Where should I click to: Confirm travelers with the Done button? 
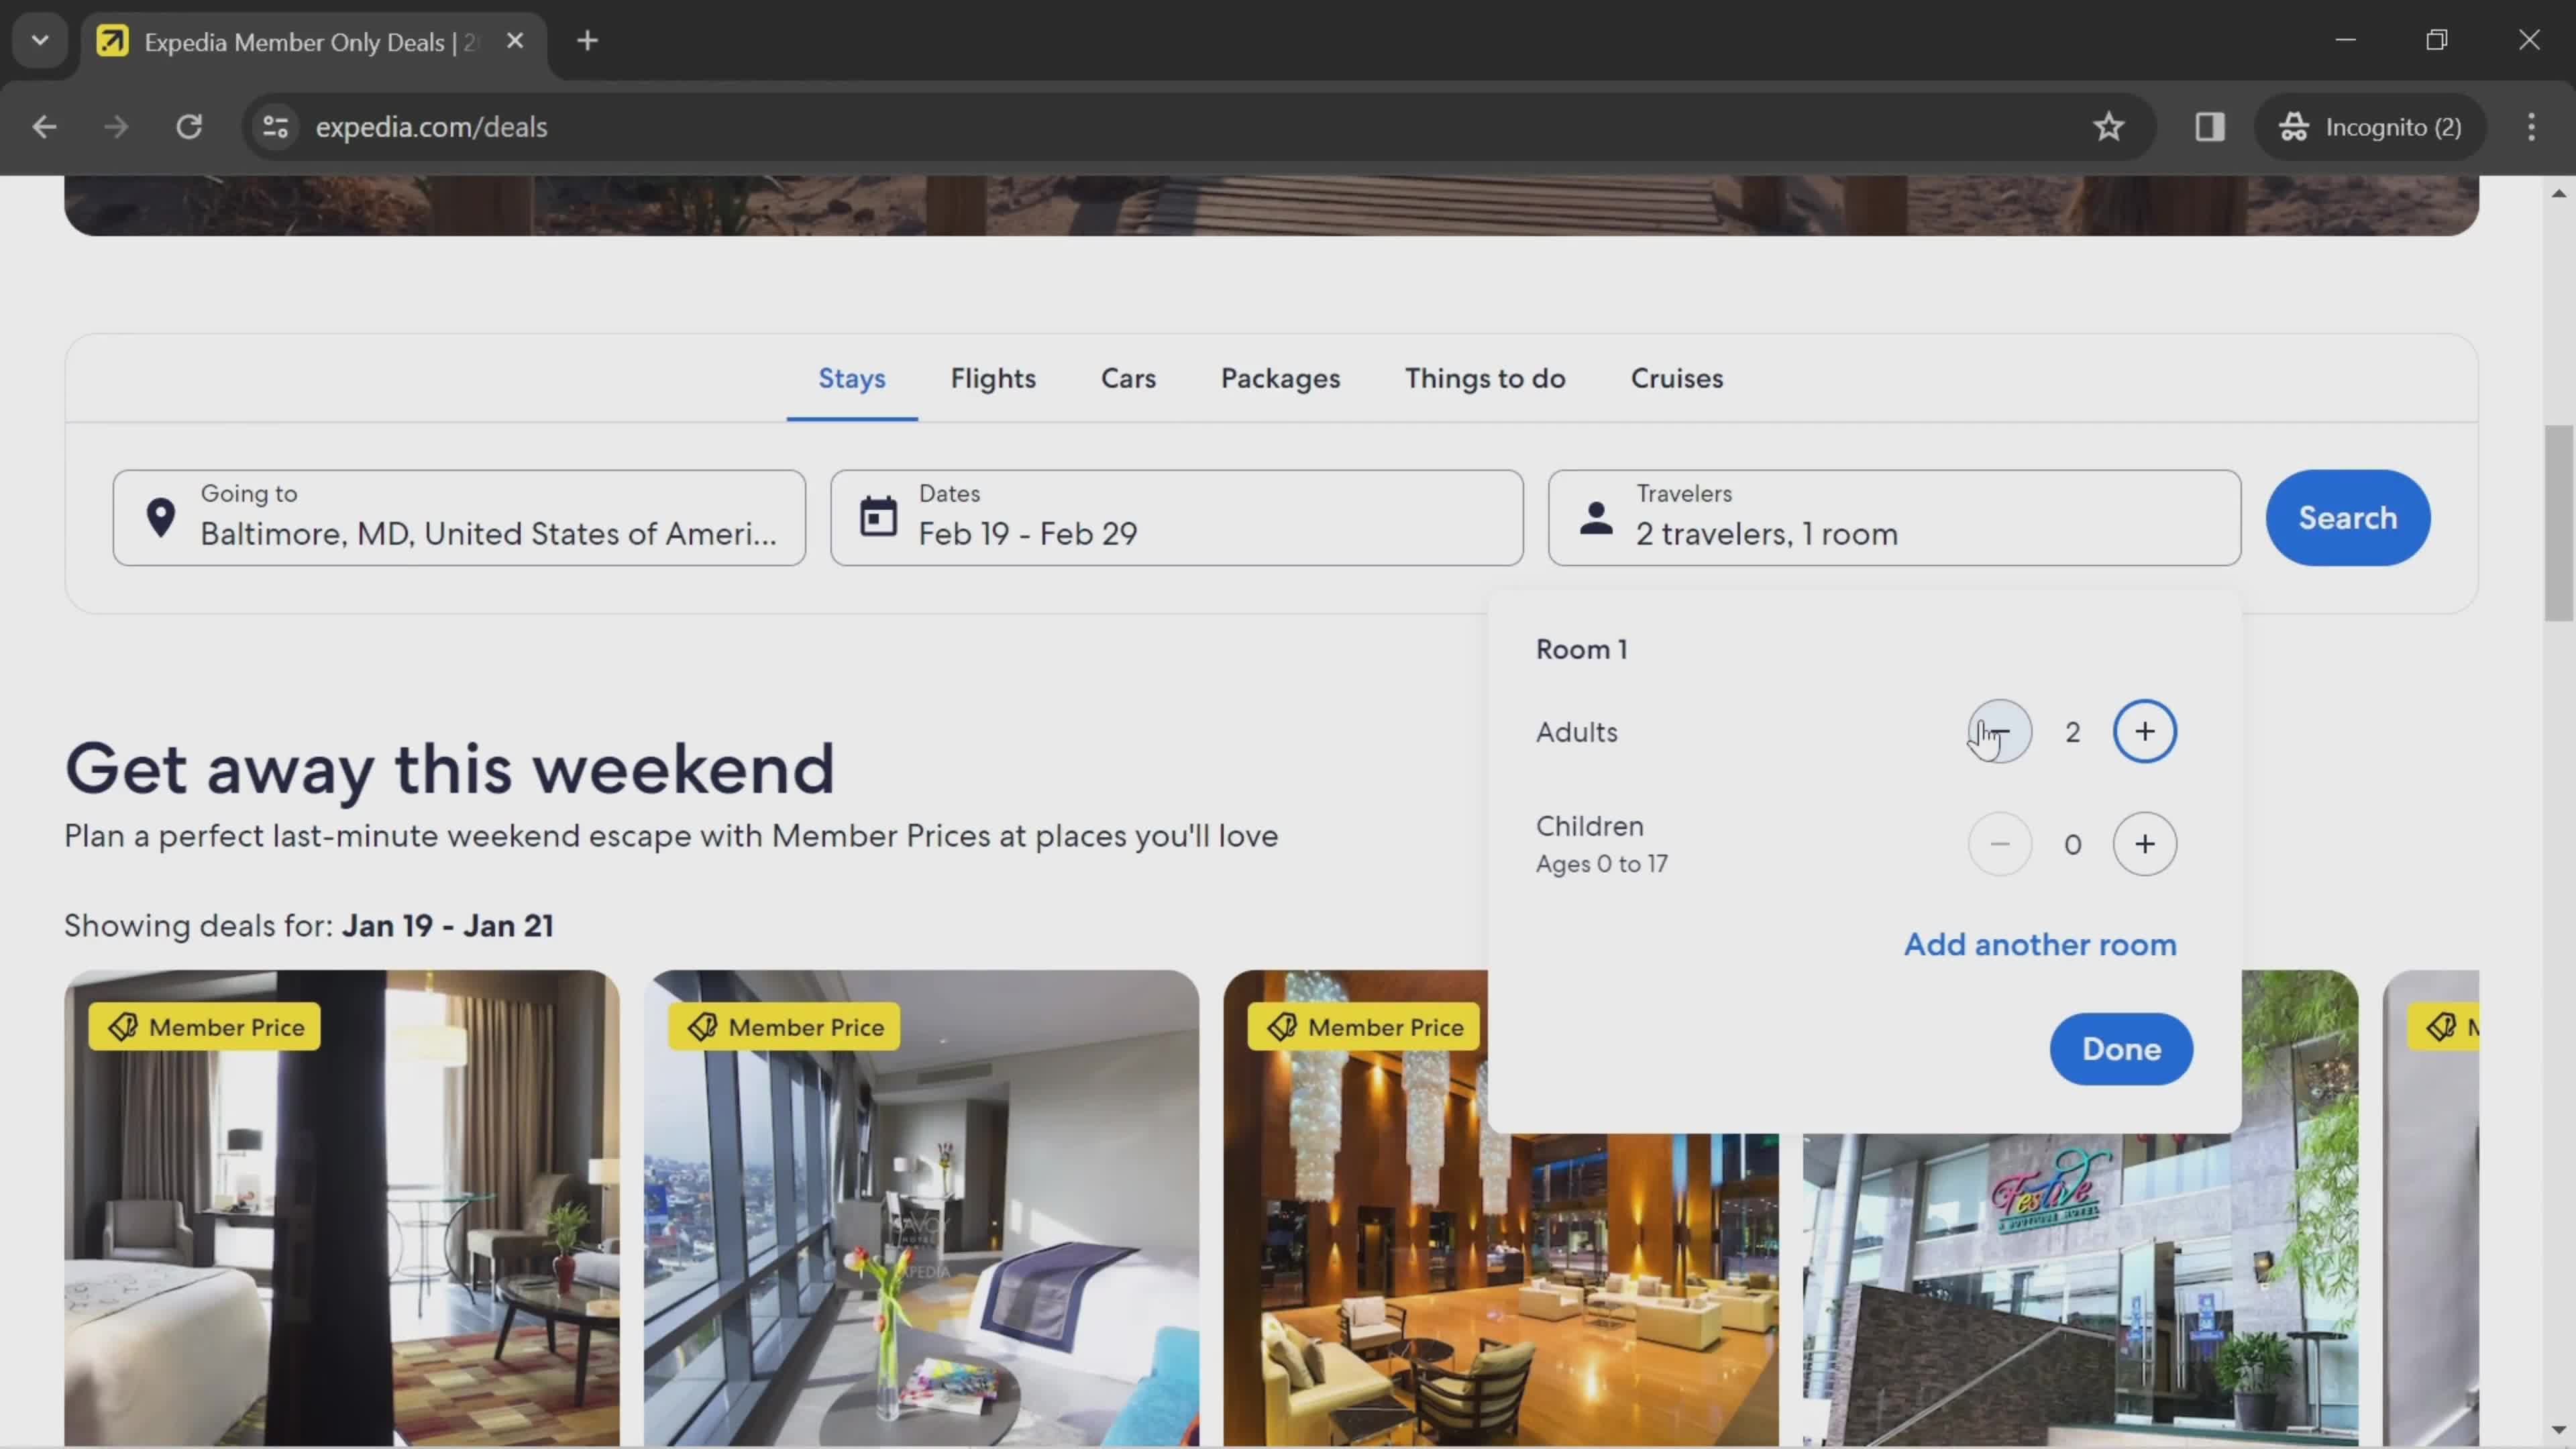[x=2121, y=1049]
